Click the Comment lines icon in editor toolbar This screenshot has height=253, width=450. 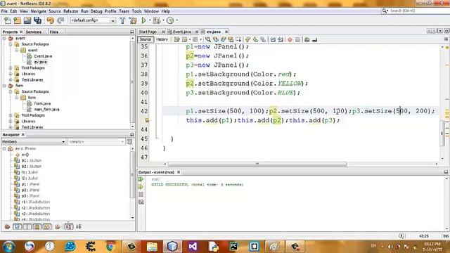pyautogui.click(x=307, y=39)
